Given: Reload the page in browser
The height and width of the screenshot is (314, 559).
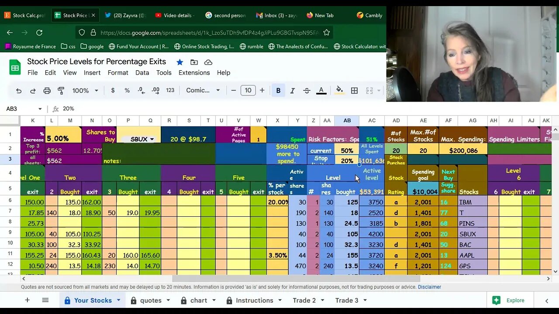Looking at the screenshot, I should pos(39,32).
